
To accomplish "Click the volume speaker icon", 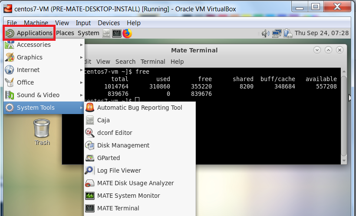I will click(265, 33).
